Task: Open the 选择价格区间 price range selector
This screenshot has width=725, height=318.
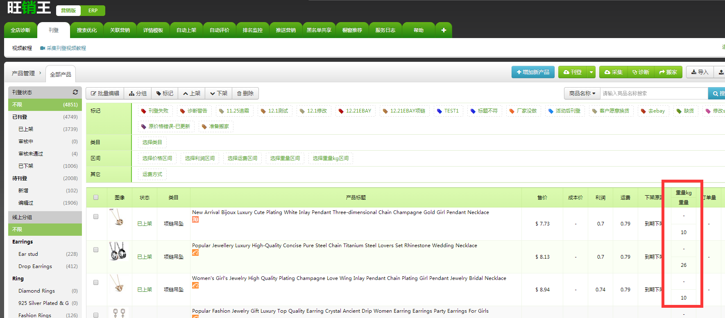Action: pyautogui.click(x=157, y=158)
